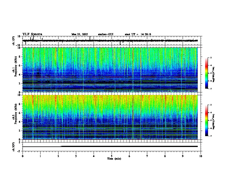Click the "start UT = 14:30:0" text
226x175 pixels.
click(x=138, y=34)
